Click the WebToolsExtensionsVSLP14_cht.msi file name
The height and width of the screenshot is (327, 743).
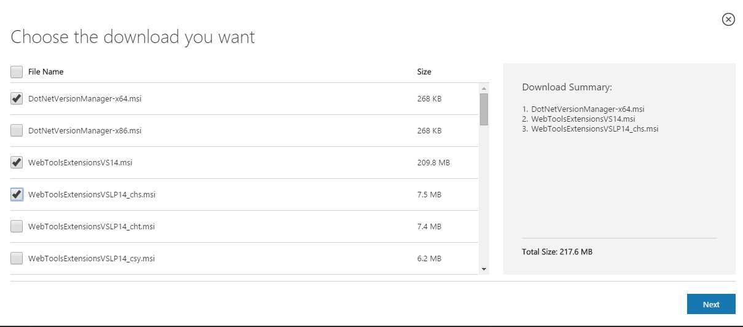[92, 227]
